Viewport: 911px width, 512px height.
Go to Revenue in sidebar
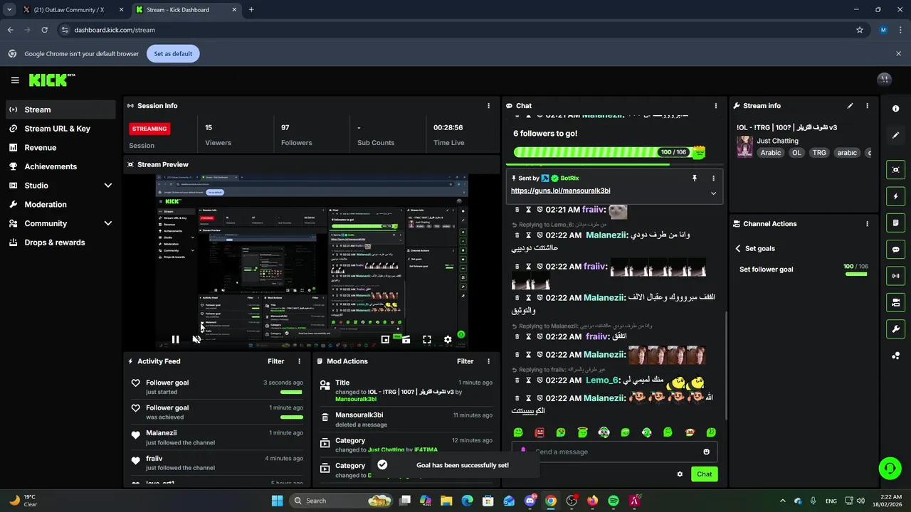[x=60, y=147]
